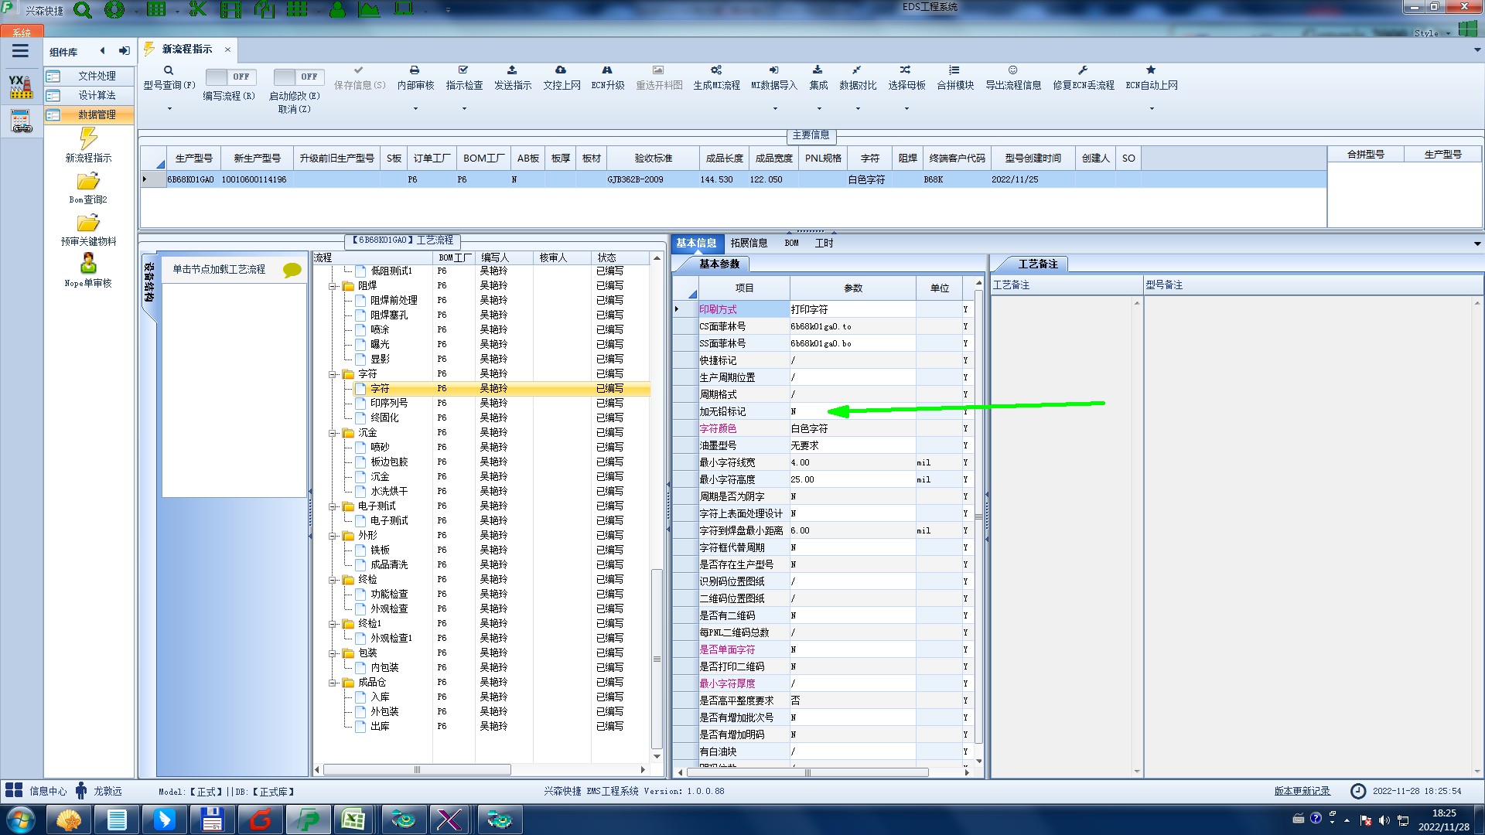
Task: Toggle the 编写流程 OFF switch
Action: coord(228,77)
